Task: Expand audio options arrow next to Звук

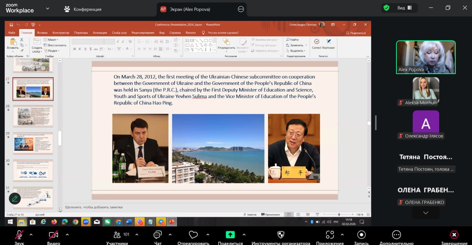Action: pyautogui.click(x=31, y=234)
